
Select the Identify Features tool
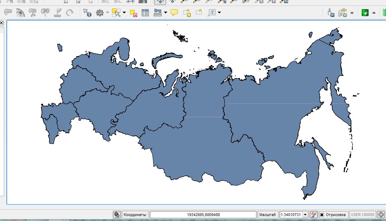pyautogui.click(x=87, y=13)
